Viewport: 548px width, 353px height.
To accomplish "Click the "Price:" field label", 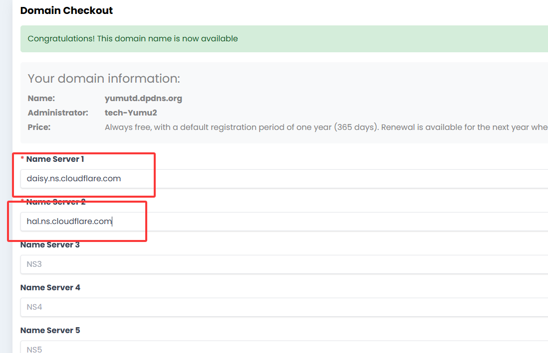I will (39, 127).
